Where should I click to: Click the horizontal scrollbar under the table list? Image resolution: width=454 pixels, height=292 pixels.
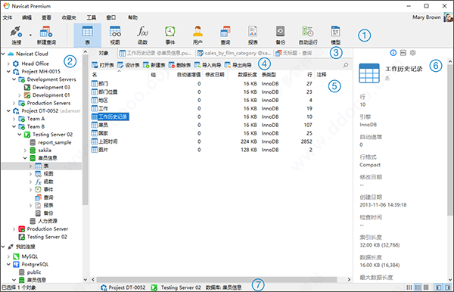pos(216,280)
